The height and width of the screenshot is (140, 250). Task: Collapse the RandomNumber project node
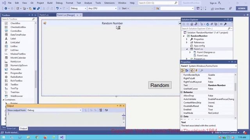pos(184,36)
